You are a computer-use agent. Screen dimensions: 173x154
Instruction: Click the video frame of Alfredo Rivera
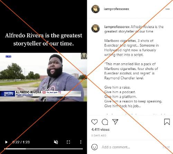click(44, 77)
